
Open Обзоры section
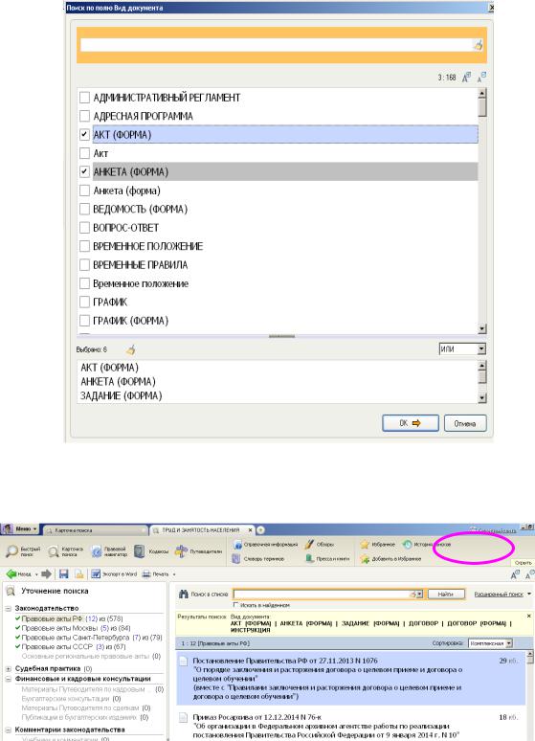[x=319, y=545]
